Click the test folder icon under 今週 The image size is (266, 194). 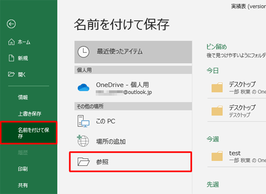pyautogui.click(x=217, y=156)
